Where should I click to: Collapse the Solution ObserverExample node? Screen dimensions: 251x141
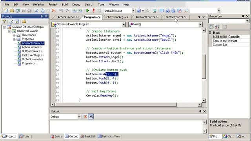[4, 27]
